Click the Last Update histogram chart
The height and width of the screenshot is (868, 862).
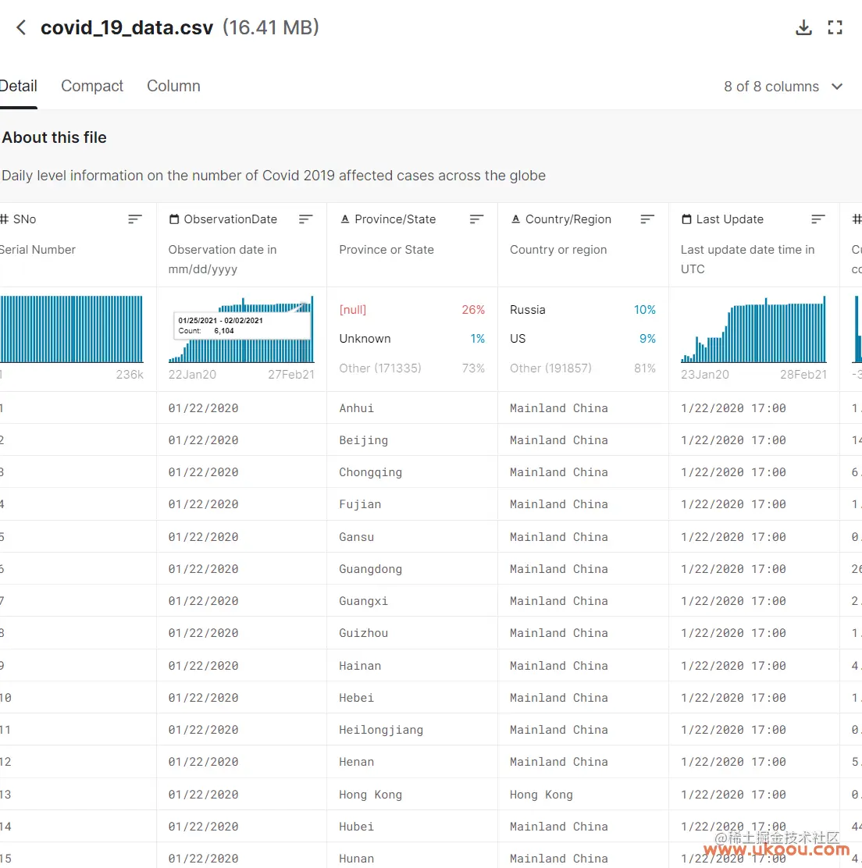click(753, 329)
